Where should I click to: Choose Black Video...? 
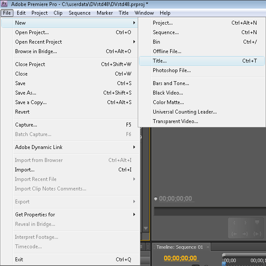click(202, 93)
